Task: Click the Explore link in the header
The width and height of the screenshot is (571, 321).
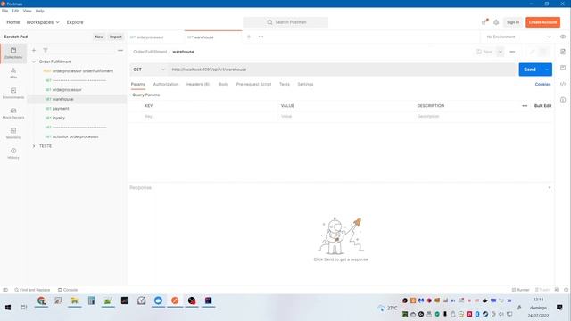Action: click(x=75, y=22)
